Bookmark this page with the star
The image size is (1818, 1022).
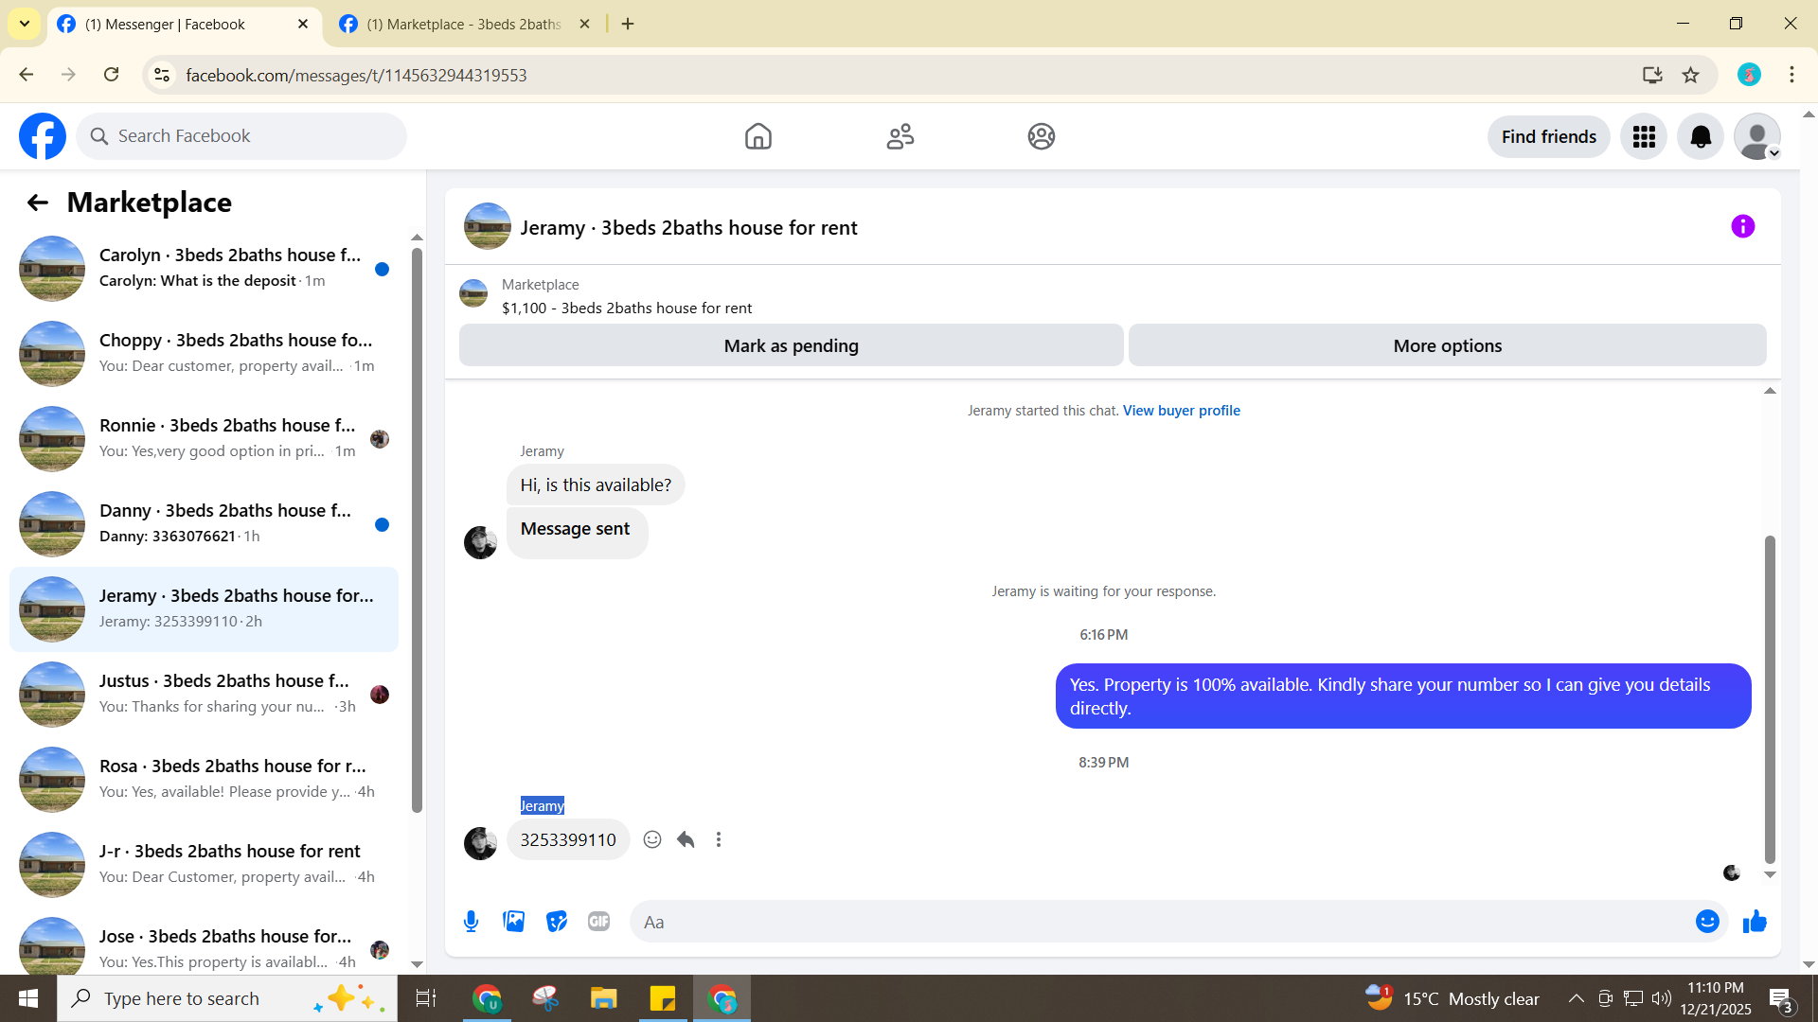coord(1691,75)
